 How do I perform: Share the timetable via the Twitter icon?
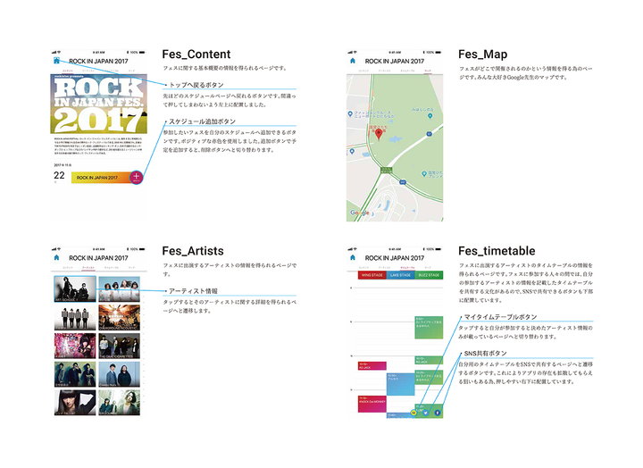(x=426, y=413)
